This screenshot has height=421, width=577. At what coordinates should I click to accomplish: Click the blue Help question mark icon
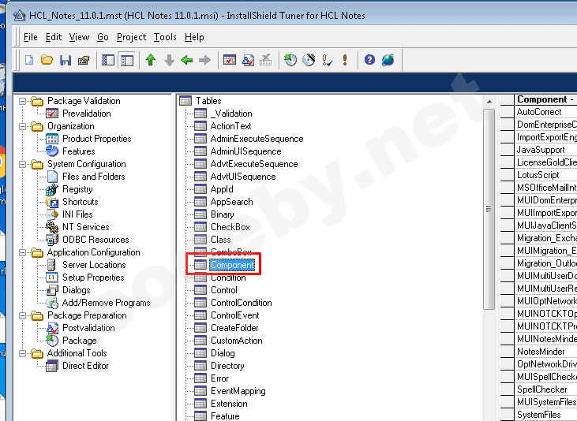pos(369,60)
